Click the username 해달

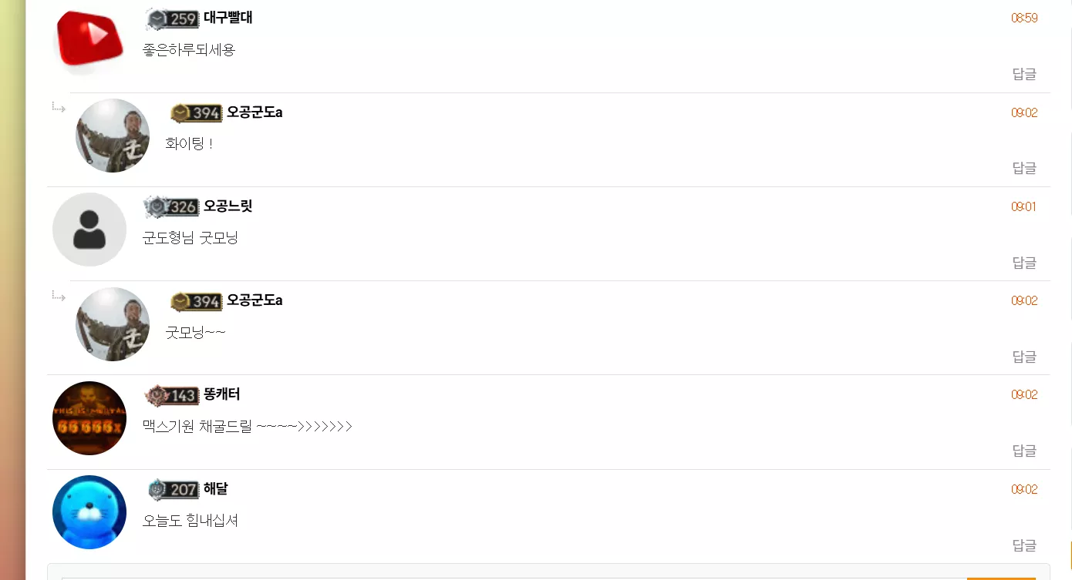pyautogui.click(x=215, y=489)
